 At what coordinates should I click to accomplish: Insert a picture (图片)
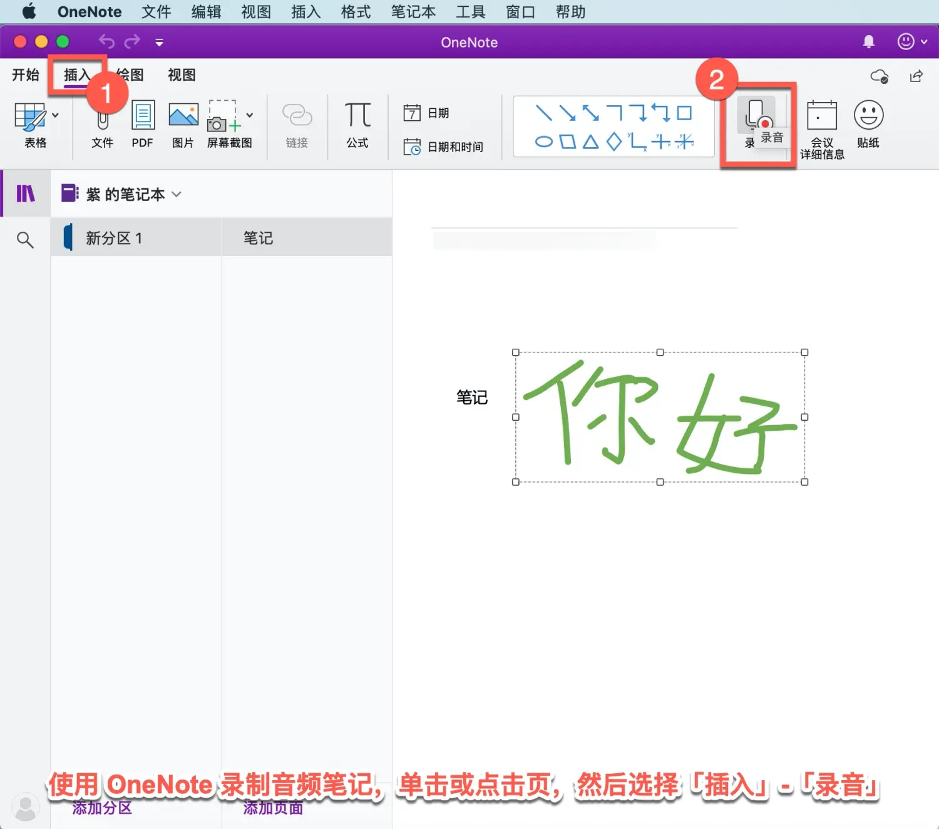click(182, 123)
